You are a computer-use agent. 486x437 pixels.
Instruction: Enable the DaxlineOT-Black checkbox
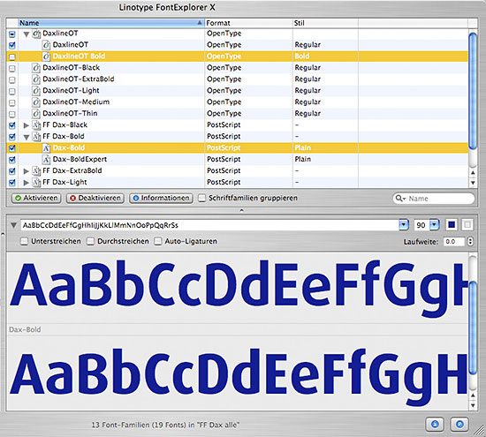coord(12,69)
